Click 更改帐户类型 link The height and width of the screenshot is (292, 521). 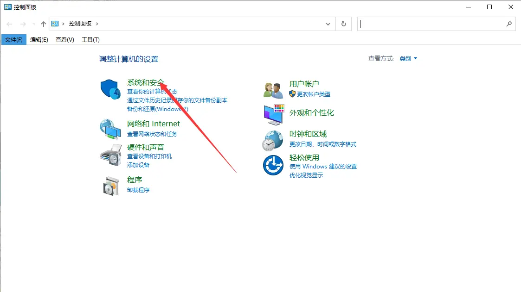pos(313,94)
